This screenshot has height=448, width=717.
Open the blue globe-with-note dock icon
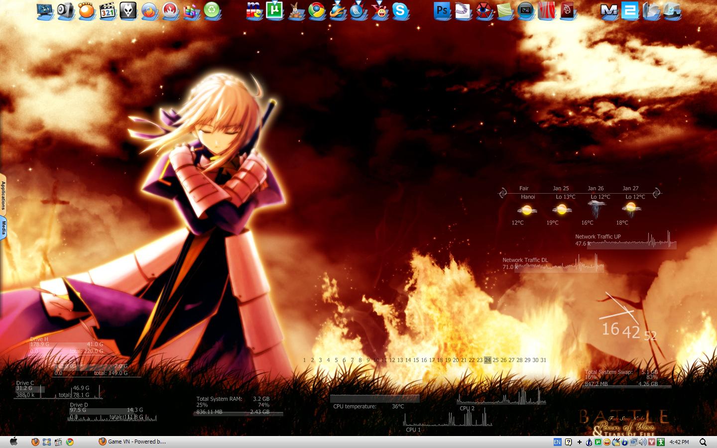coord(358,10)
